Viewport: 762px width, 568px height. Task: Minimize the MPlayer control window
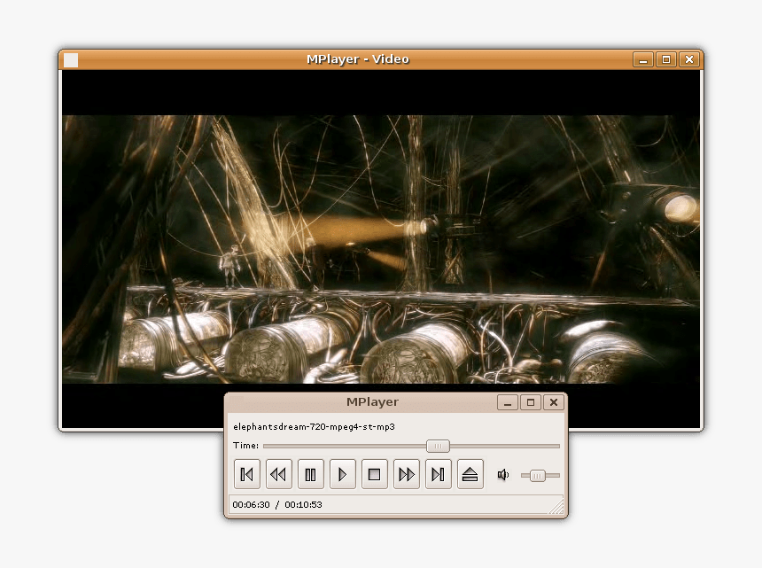(508, 403)
